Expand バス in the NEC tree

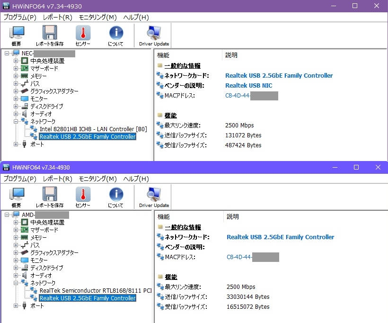(x=16, y=84)
